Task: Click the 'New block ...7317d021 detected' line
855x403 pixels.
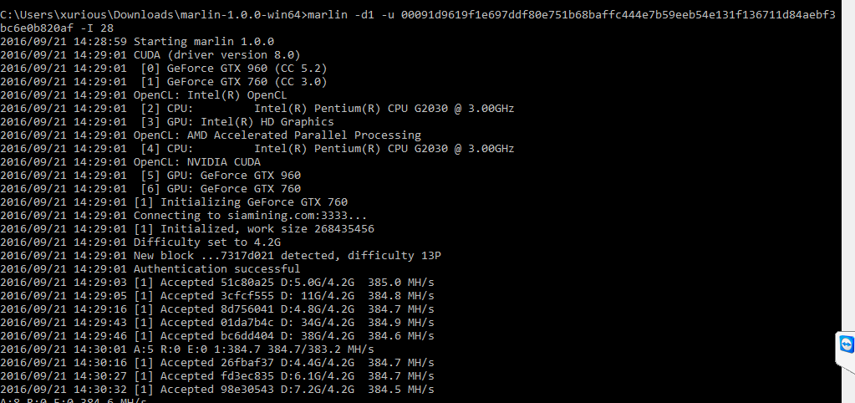Action: pyautogui.click(x=221, y=255)
